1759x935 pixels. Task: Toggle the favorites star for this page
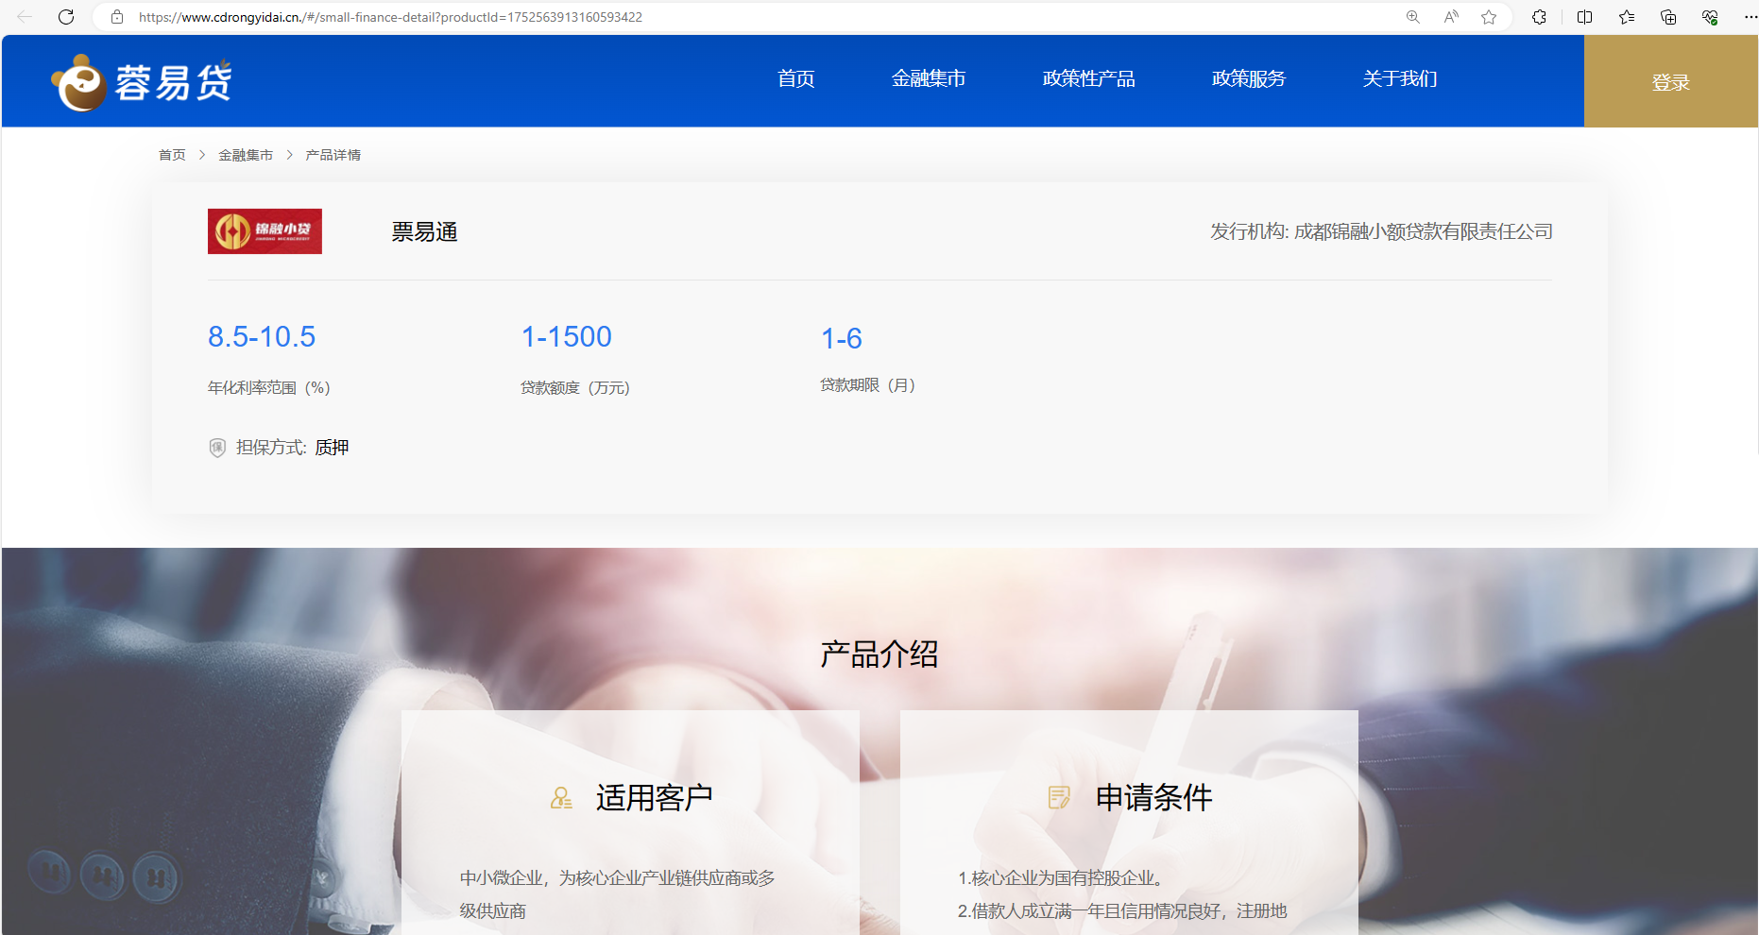(x=1490, y=16)
